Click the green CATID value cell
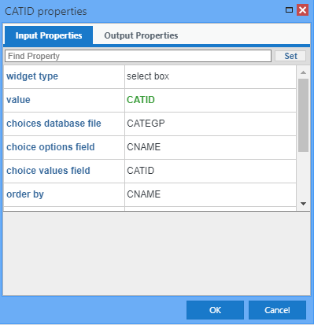 tap(210, 100)
